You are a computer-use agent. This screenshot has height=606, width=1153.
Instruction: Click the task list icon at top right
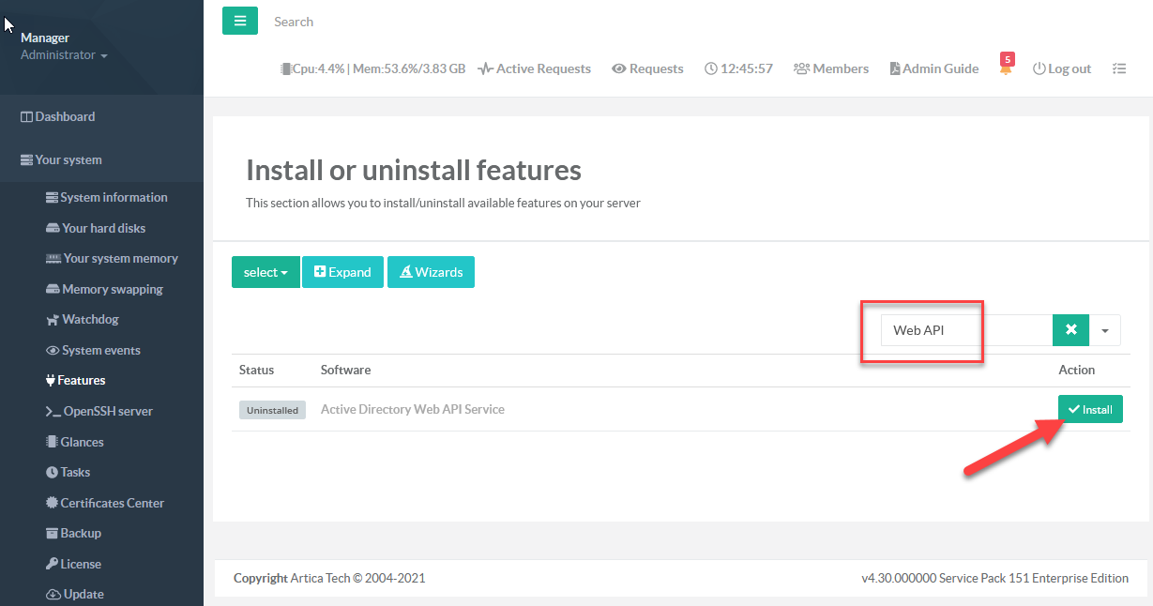coord(1118,68)
